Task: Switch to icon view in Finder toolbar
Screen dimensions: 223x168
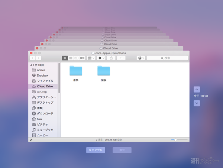Action: pyautogui.click(x=65, y=58)
